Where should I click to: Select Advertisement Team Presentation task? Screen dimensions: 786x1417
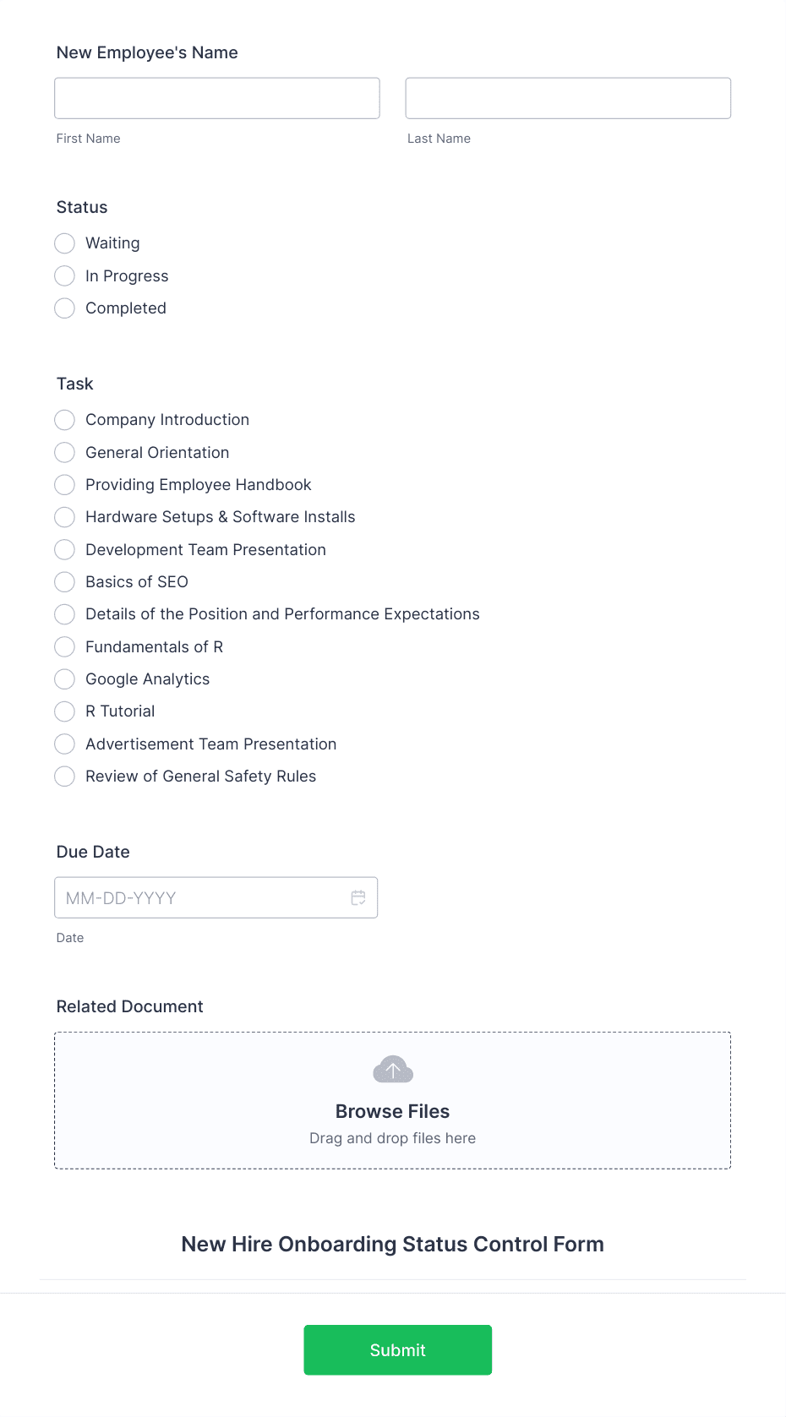64,744
